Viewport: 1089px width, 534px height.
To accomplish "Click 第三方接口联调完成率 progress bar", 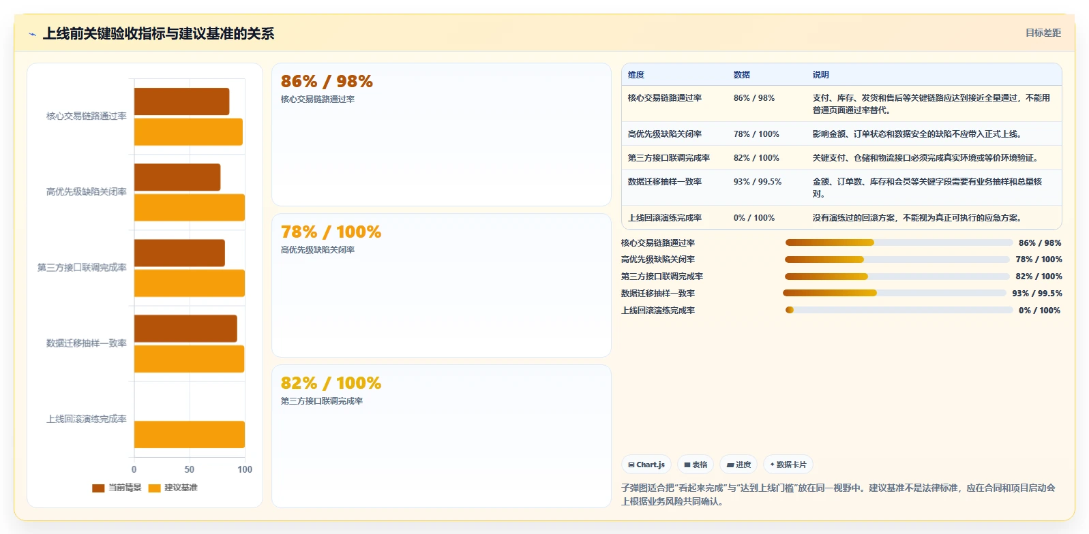I will [897, 277].
